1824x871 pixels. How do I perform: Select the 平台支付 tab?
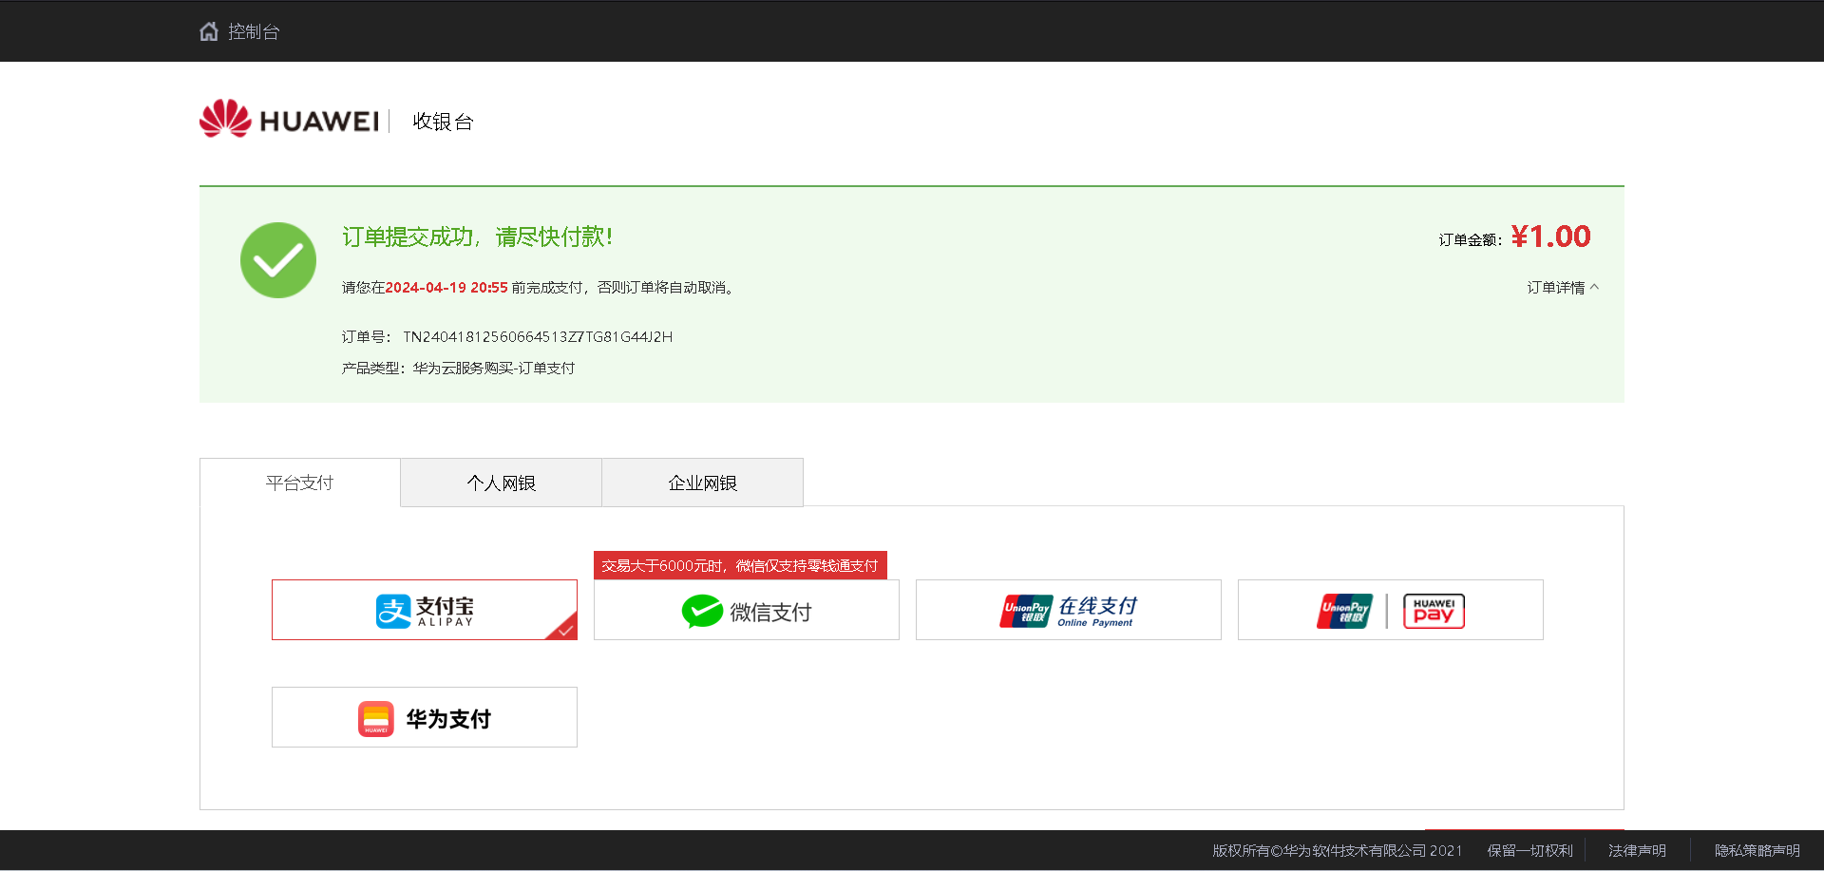pos(298,483)
